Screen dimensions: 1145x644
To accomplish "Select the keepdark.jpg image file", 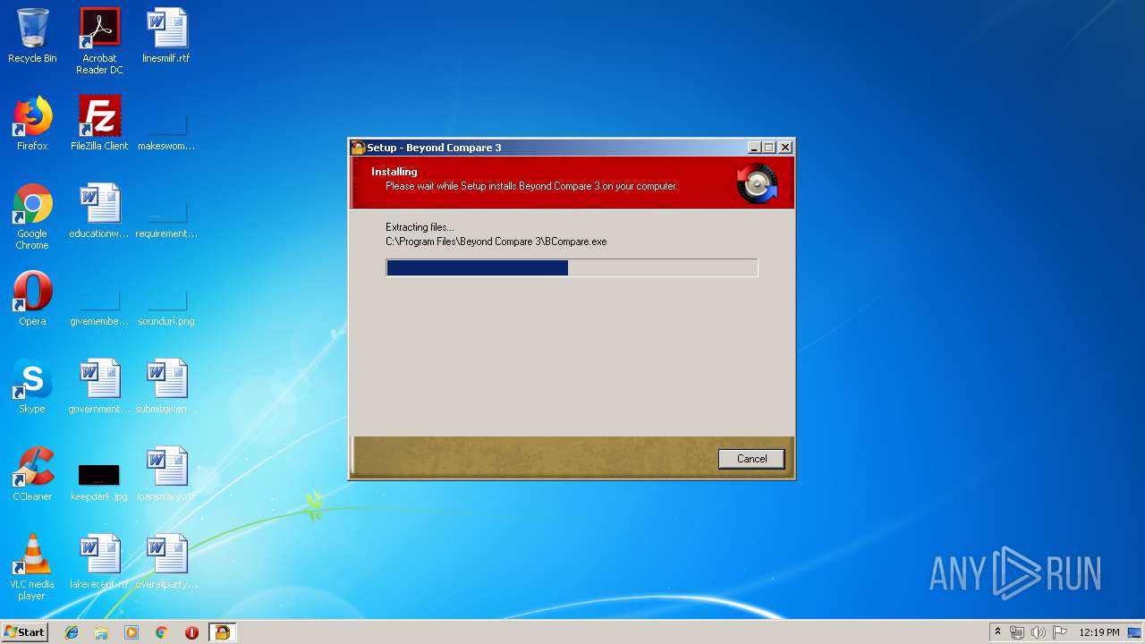I will click(x=99, y=481).
